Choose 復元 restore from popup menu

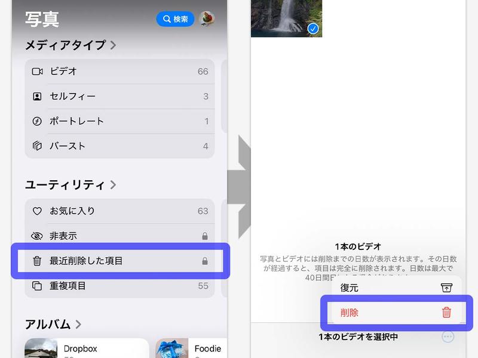pyautogui.click(x=396, y=288)
